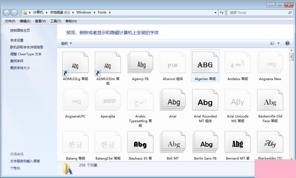The width and height of the screenshot is (296, 178).
Task: Open the 编辑(E) menu
Action: 25,21
